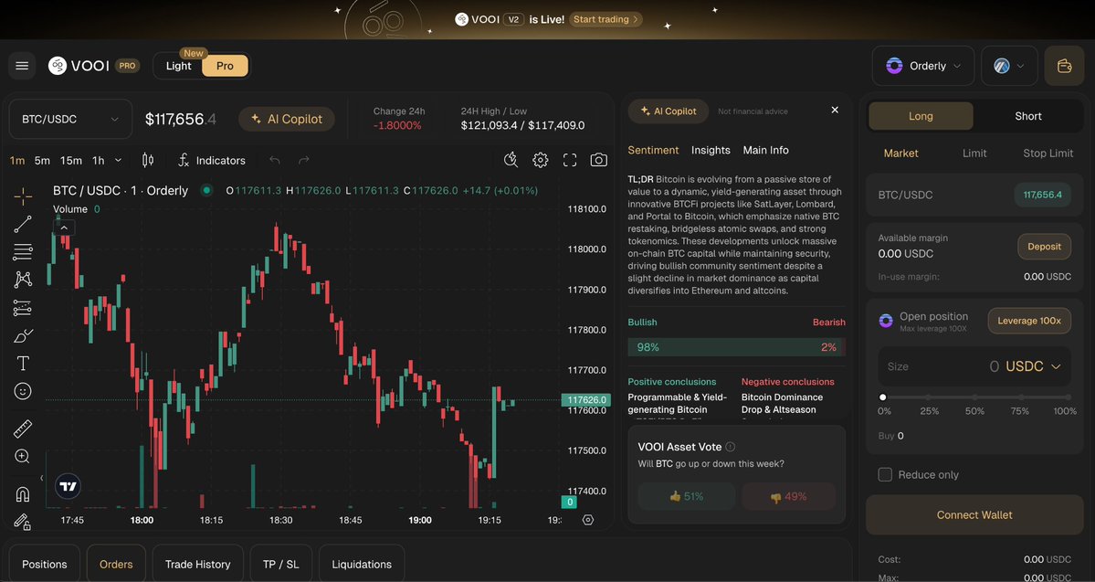Image resolution: width=1095 pixels, height=582 pixels.
Task: Click the Deposit button
Action: [x=1044, y=247]
